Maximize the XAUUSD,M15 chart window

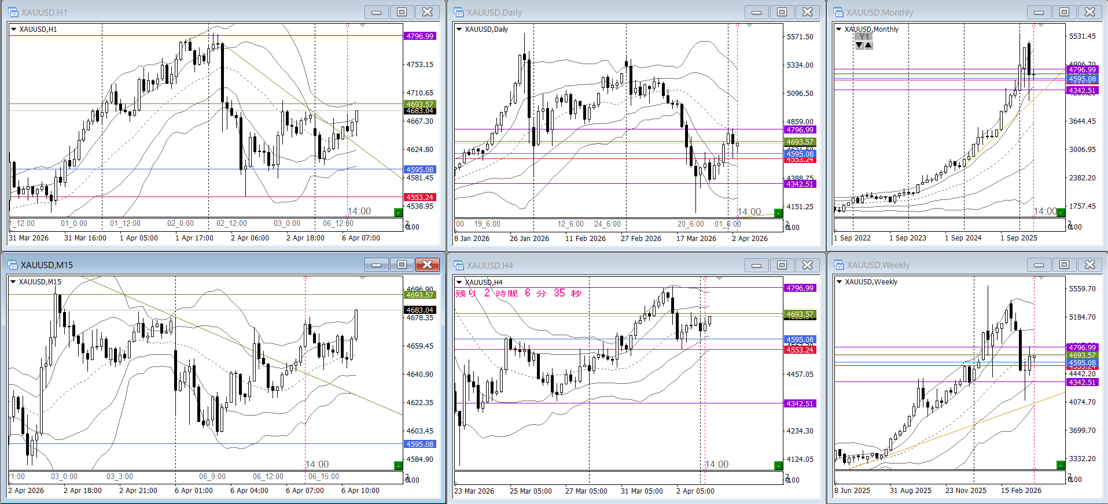coord(402,265)
